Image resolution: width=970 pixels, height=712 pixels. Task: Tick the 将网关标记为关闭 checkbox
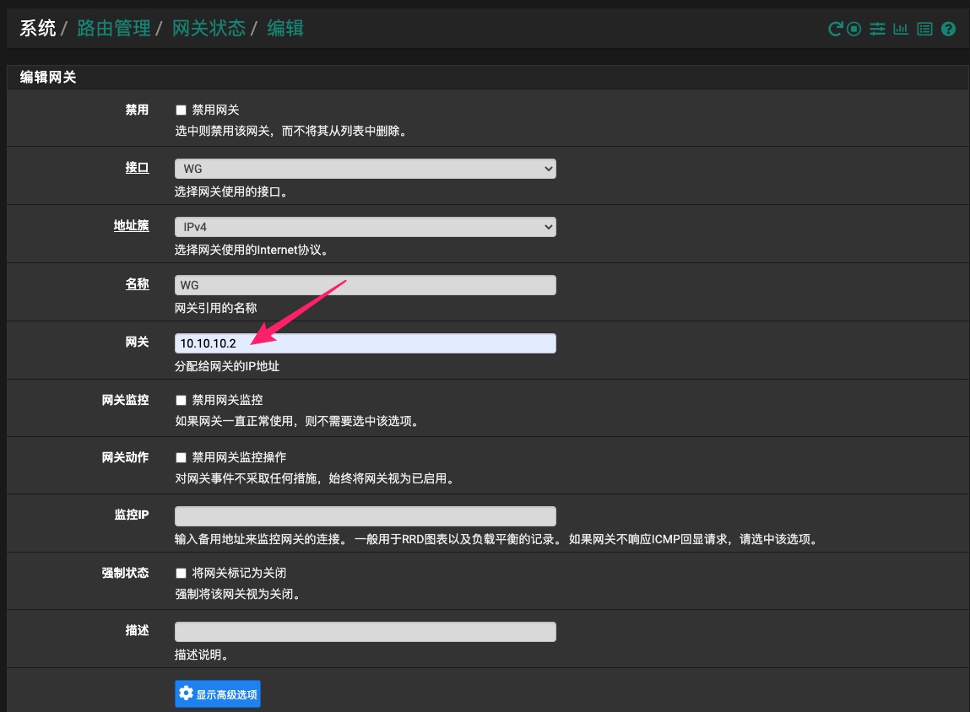[x=181, y=573]
